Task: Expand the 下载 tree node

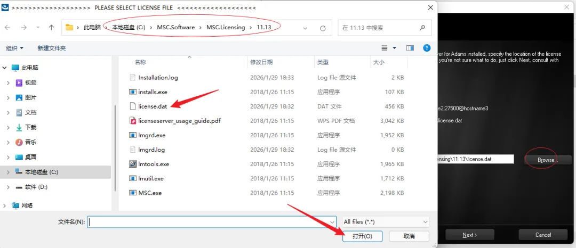Action: (x=8, y=128)
